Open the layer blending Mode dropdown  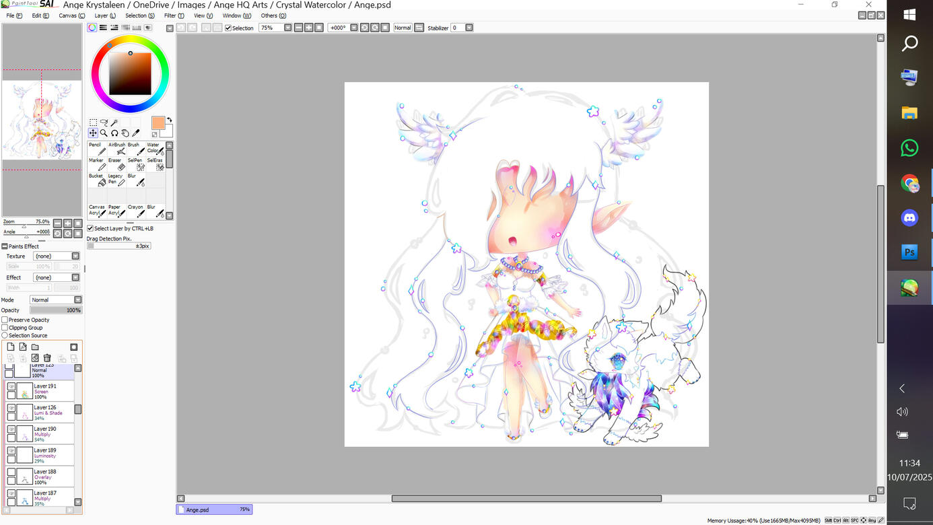coord(77,300)
